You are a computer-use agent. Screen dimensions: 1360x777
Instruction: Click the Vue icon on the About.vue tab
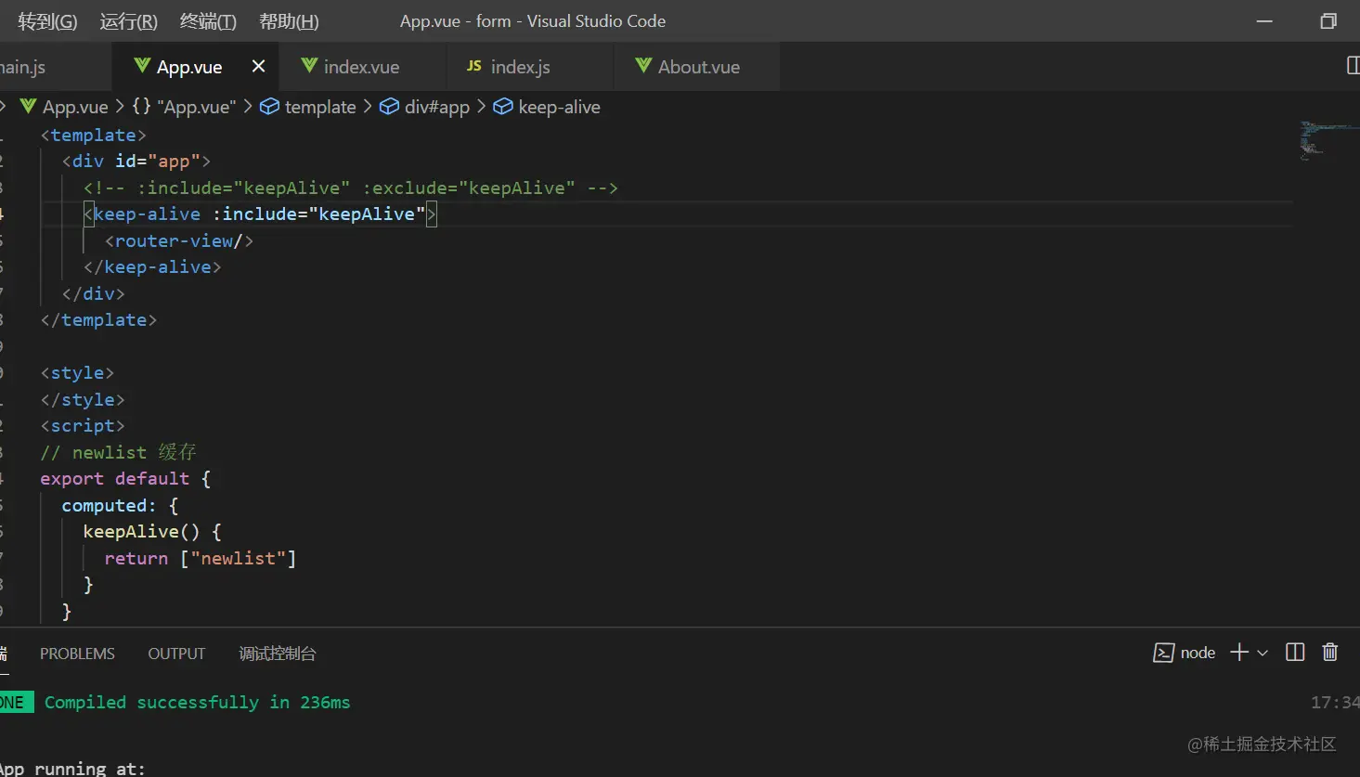[643, 66]
